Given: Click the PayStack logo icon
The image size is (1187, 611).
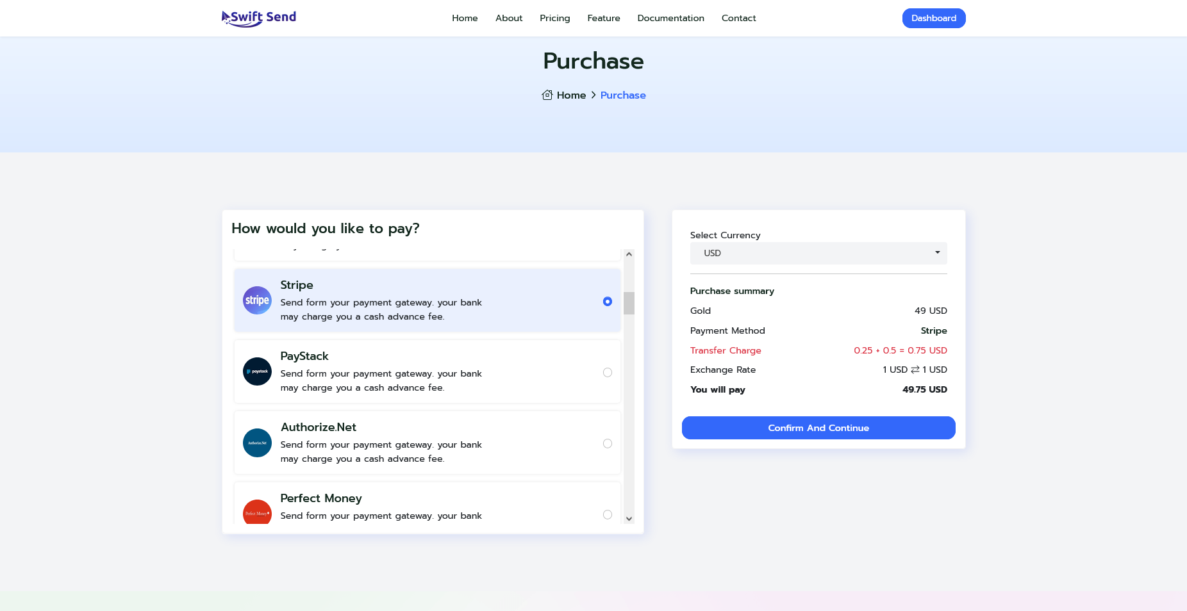Looking at the screenshot, I should [x=257, y=371].
